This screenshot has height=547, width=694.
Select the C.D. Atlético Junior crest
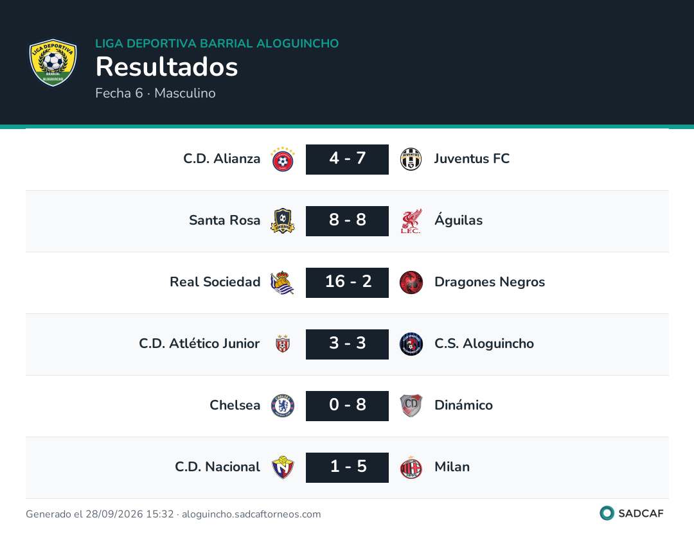[283, 343]
